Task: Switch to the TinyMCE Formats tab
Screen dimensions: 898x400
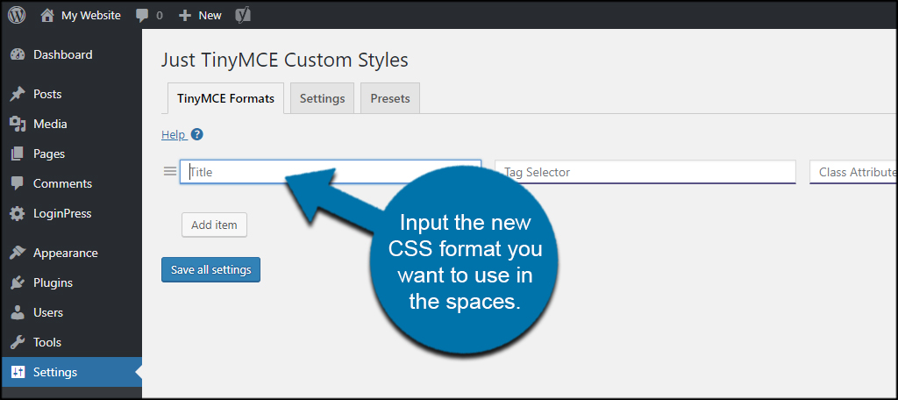Action: 225,98
